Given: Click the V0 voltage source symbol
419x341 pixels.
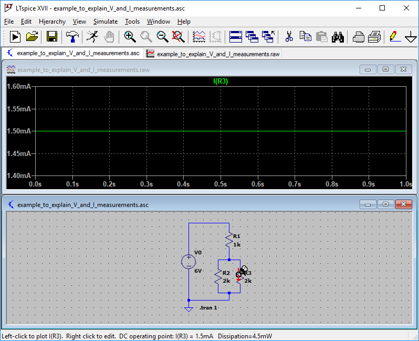Looking at the screenshot, I should click(188, 262).
